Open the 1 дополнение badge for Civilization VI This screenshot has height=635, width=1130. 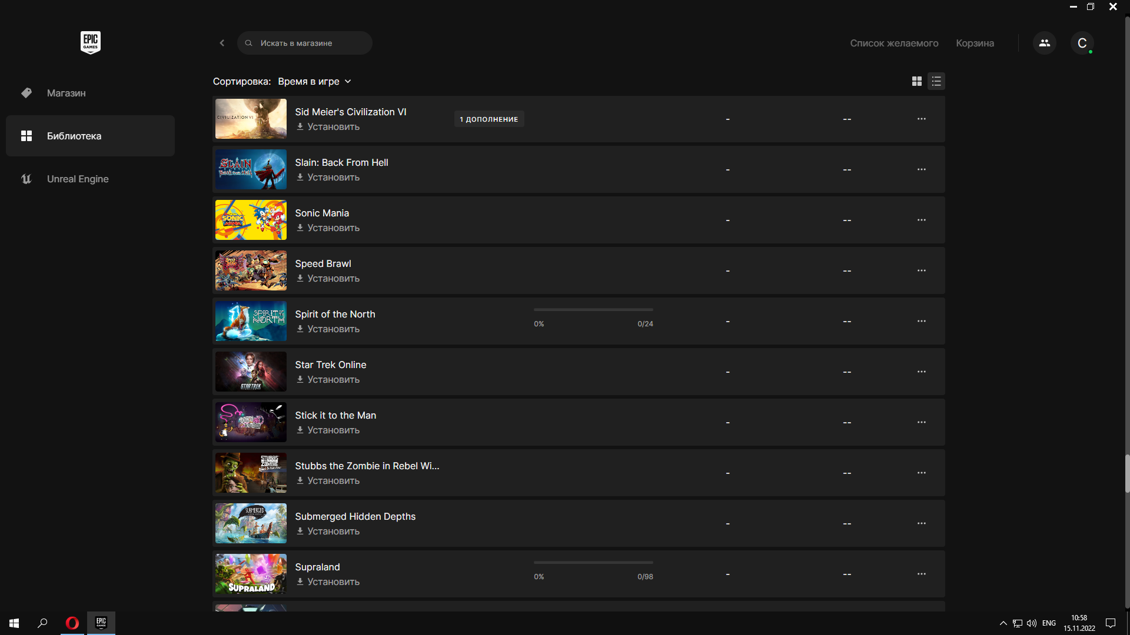click(489, 119)
